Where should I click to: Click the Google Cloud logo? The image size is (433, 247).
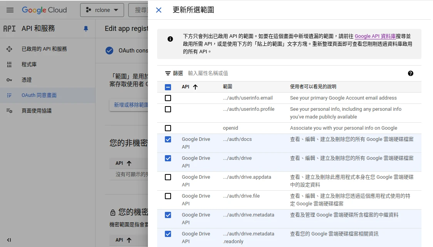(x=44, y=10)
